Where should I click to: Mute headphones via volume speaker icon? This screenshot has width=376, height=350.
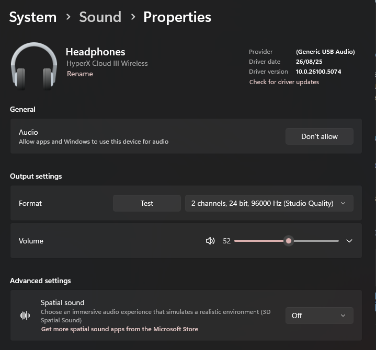pyautogui.click(x=210, y=241)
